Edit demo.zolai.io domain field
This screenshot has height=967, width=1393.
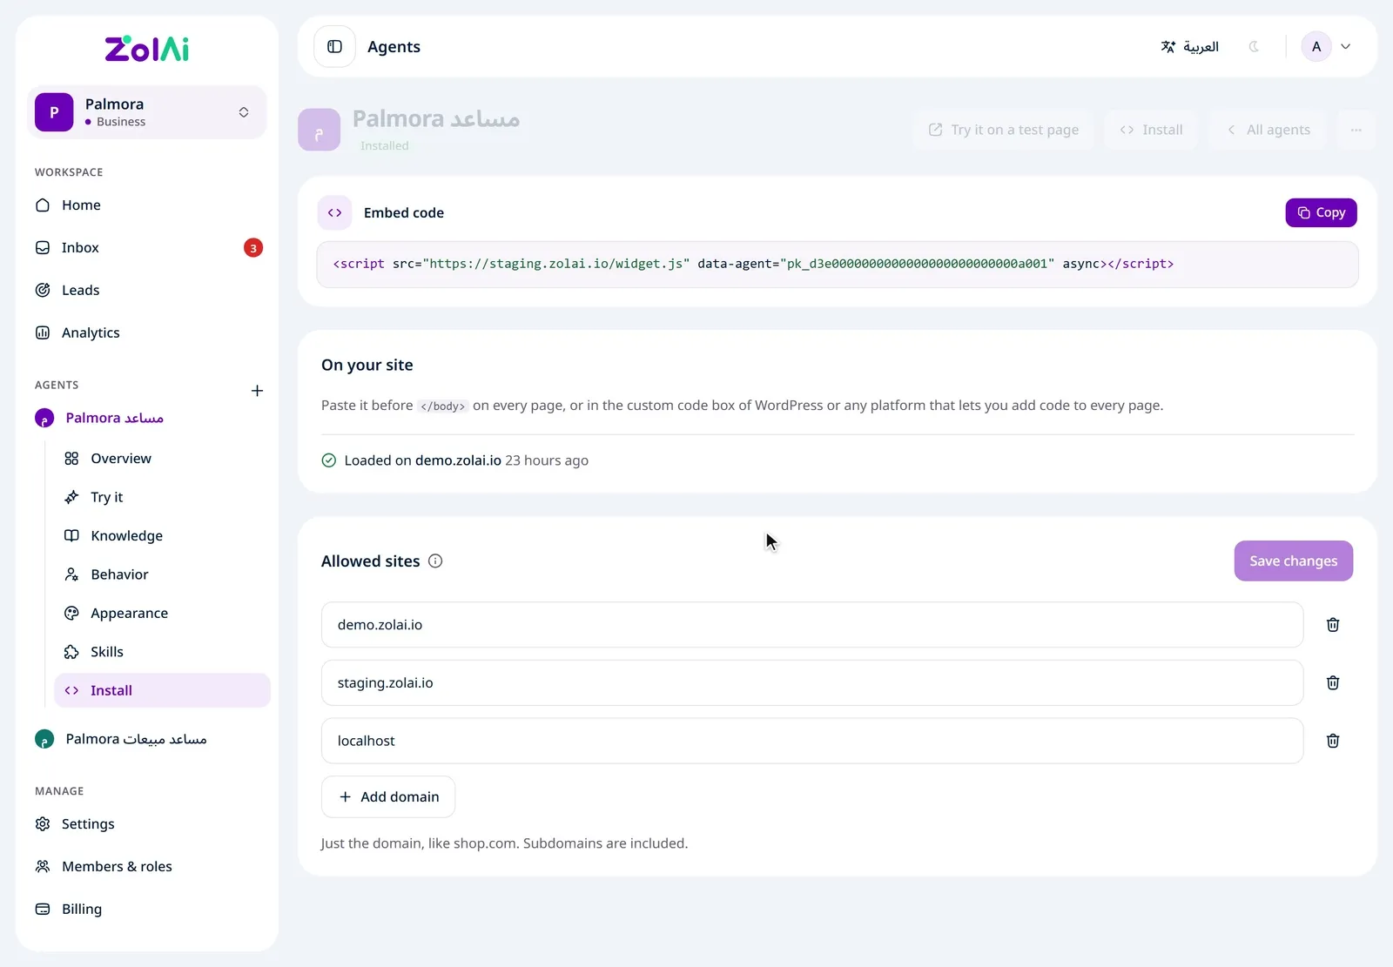click(x=812, y=625)
